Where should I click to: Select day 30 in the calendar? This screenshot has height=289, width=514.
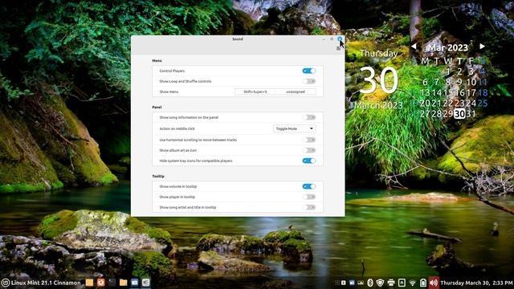pyautogui.click(x=459, y=114)
